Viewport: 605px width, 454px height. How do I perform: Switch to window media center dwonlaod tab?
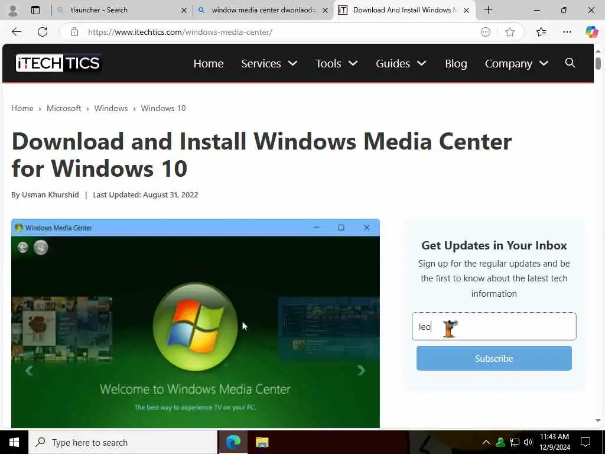point(264,11)
